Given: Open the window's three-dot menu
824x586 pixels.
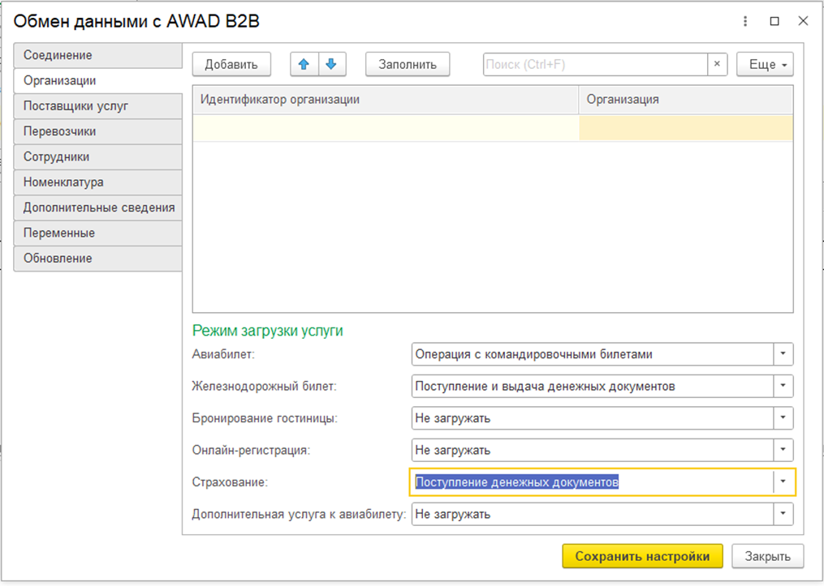Looking at the screenshot, I should (745, 21).
